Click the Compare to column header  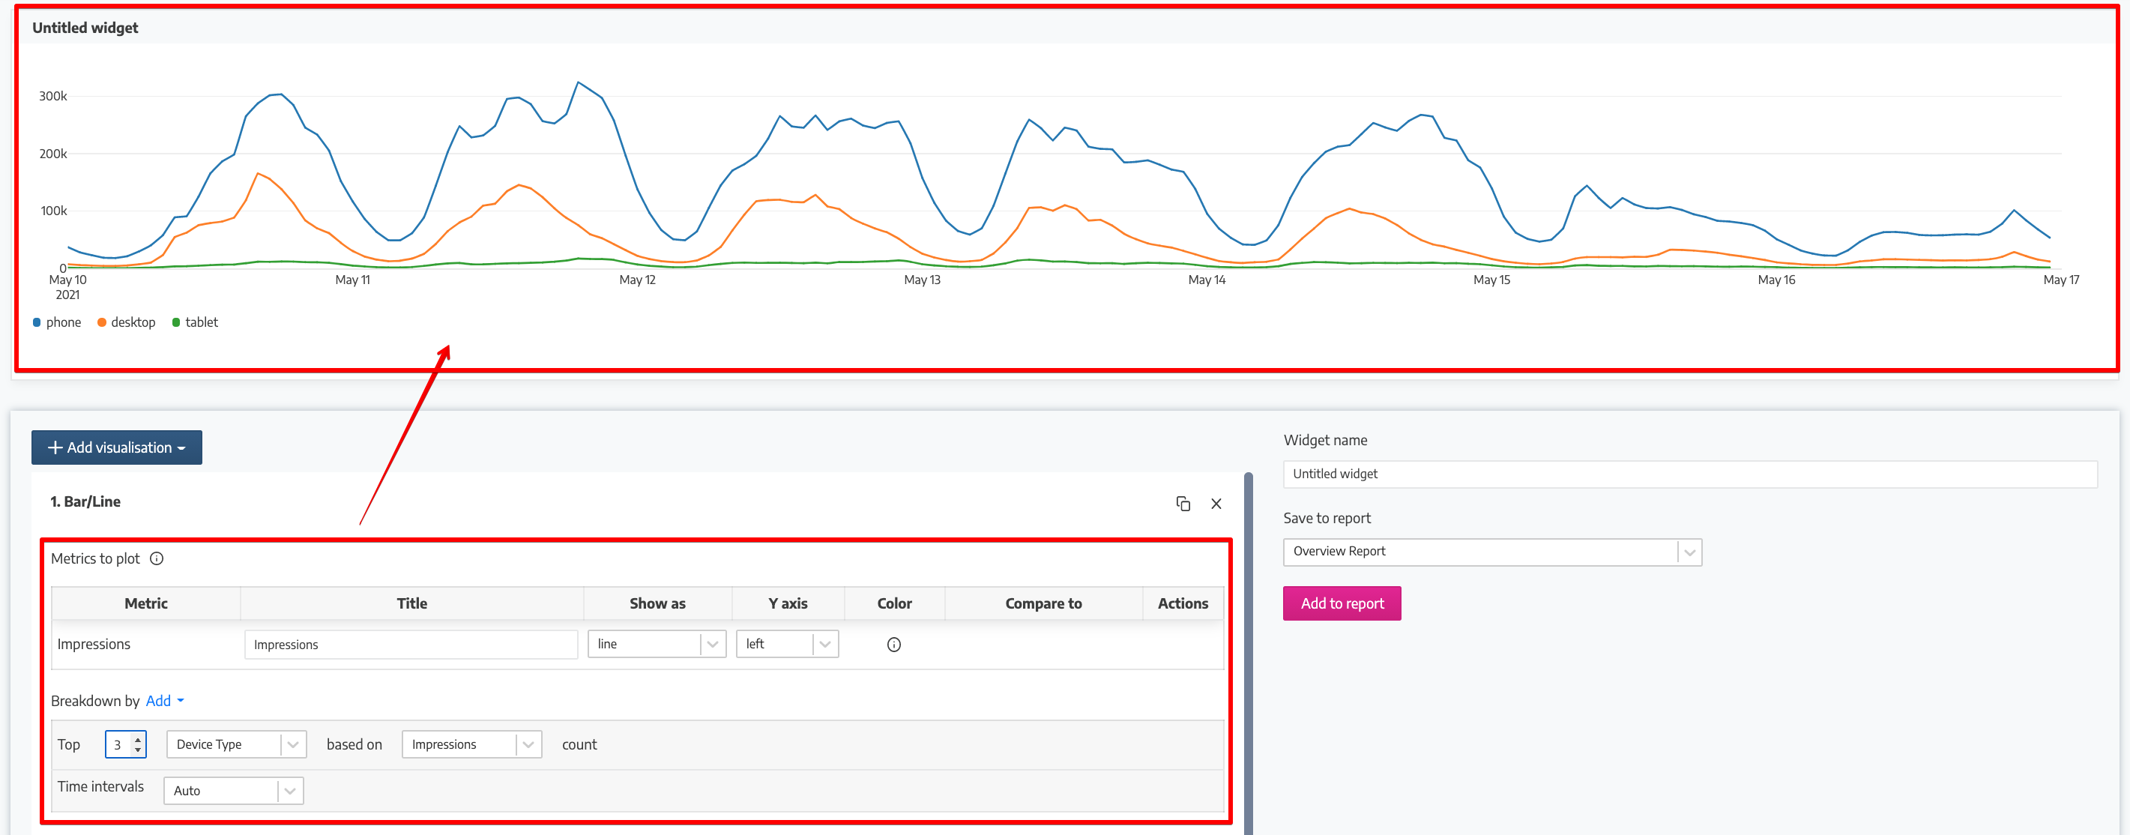coord(1043,603)
